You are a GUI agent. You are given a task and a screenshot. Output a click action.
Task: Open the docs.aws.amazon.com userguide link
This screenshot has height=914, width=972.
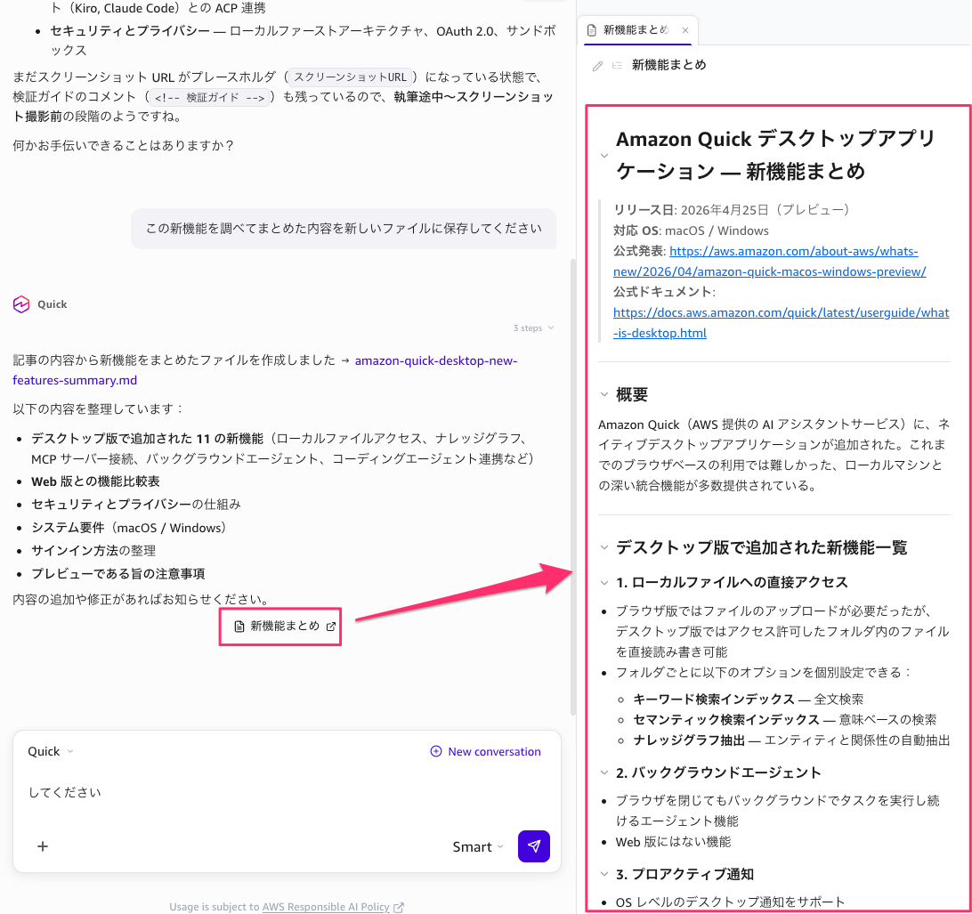tap(782, 322)
